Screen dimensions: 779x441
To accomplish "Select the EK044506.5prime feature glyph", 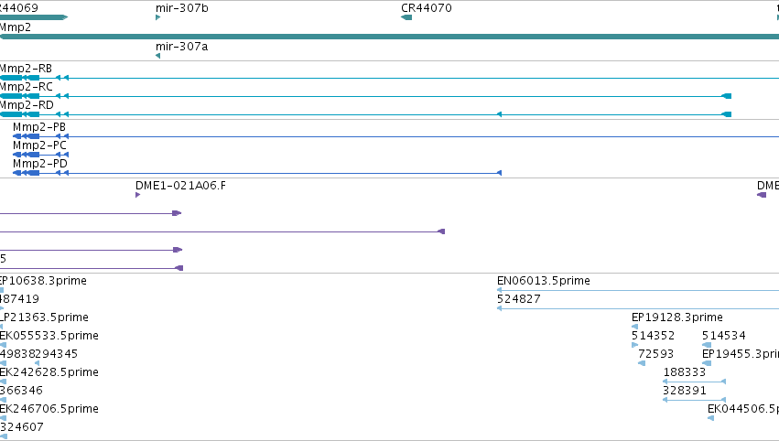I will click(711, 418).
